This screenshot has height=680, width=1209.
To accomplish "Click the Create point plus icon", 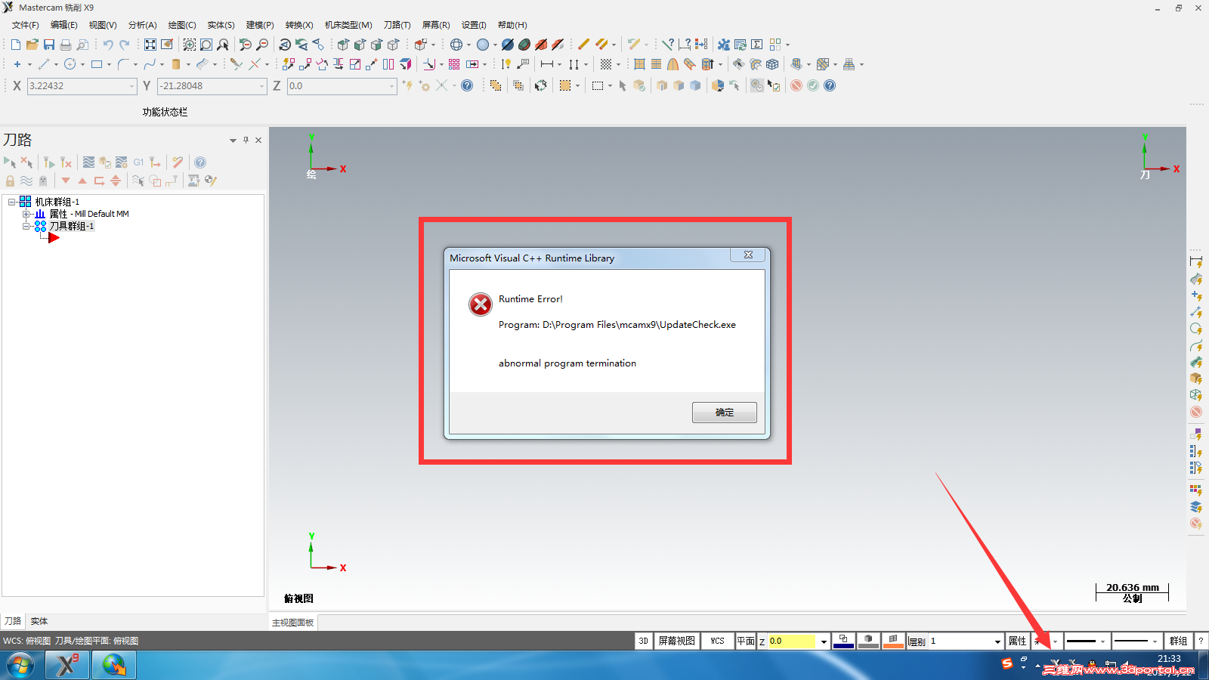I will point(17,64).
